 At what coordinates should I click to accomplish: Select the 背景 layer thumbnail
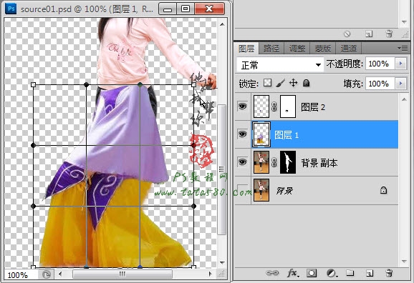coord(261,190)
